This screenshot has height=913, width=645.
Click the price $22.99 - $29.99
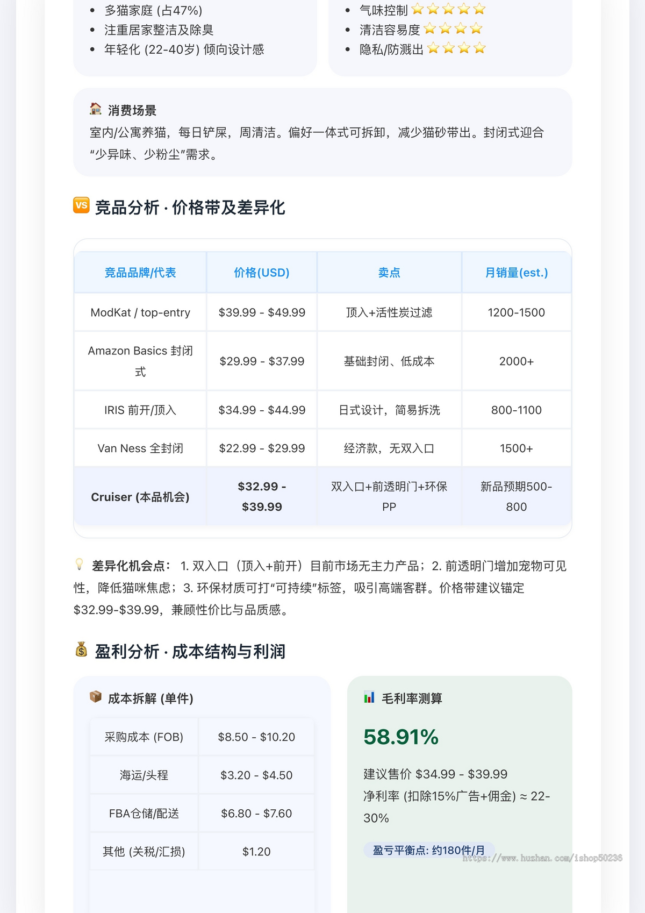pos(262,448)
